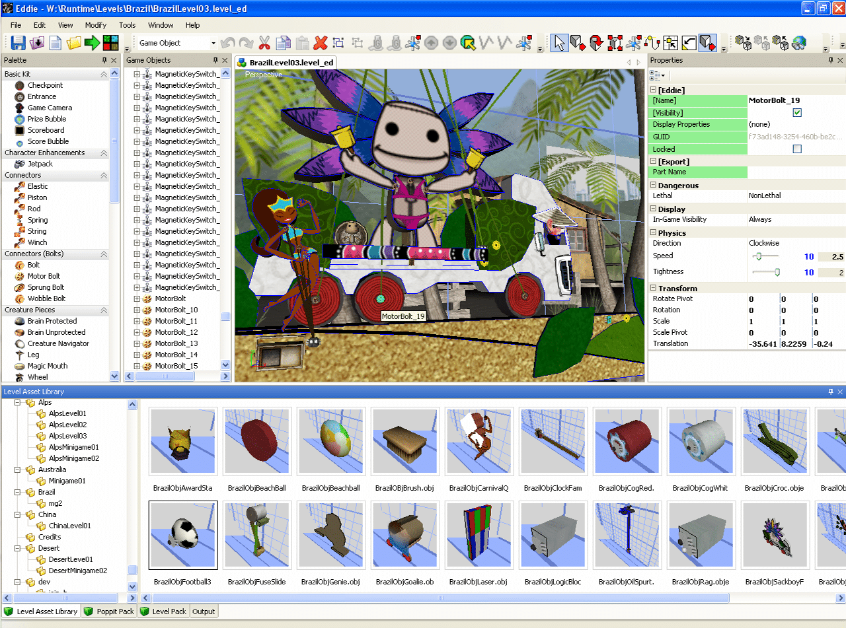Click the globe with binoculars icon
The height and width of the screenshot is (628, 846).
[x=798, y=43]
